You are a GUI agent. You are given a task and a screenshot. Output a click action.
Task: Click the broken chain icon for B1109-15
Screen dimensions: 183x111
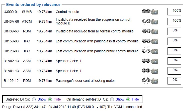(x=146, y=80)
